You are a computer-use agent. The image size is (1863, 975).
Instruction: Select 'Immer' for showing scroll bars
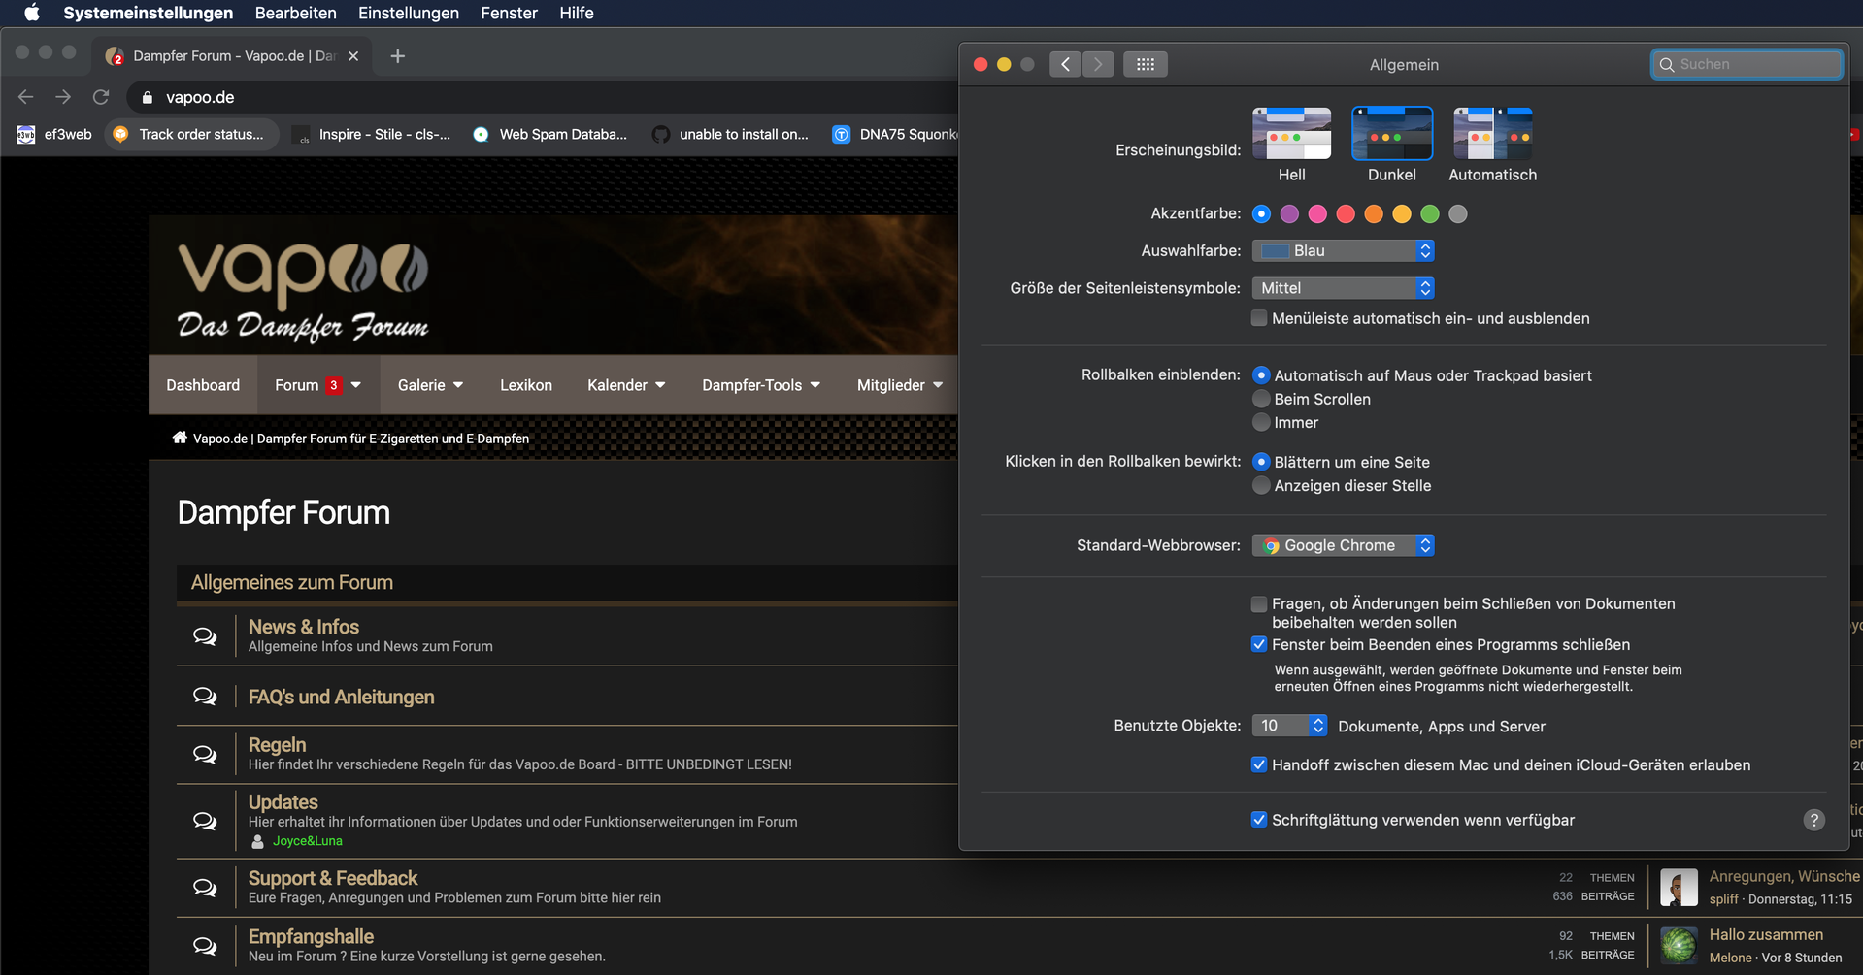tap(1261, 422)
